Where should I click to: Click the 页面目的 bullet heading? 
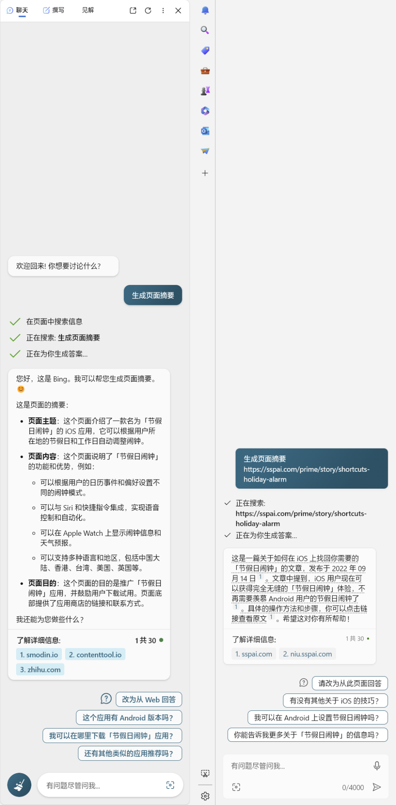42,583
